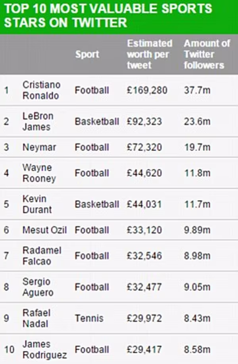Click the Neymar row name
The height and width of the screenshot is (364, 238).
pos(39,148)
